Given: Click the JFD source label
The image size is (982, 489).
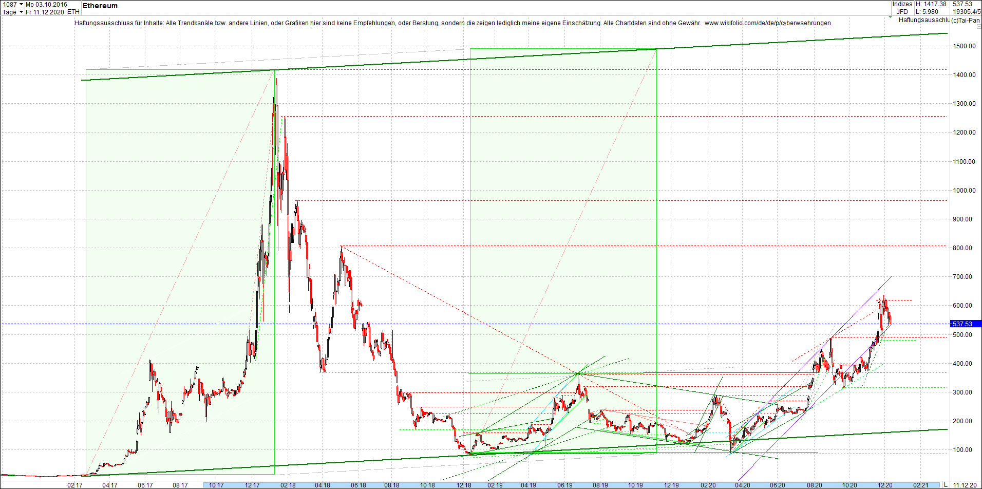Looking at the screenshot, I should [902, 12].
